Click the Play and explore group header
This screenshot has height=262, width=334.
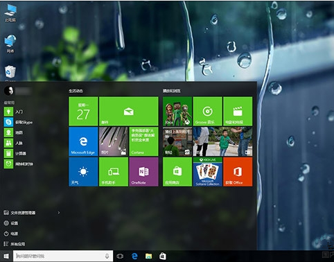172,91
